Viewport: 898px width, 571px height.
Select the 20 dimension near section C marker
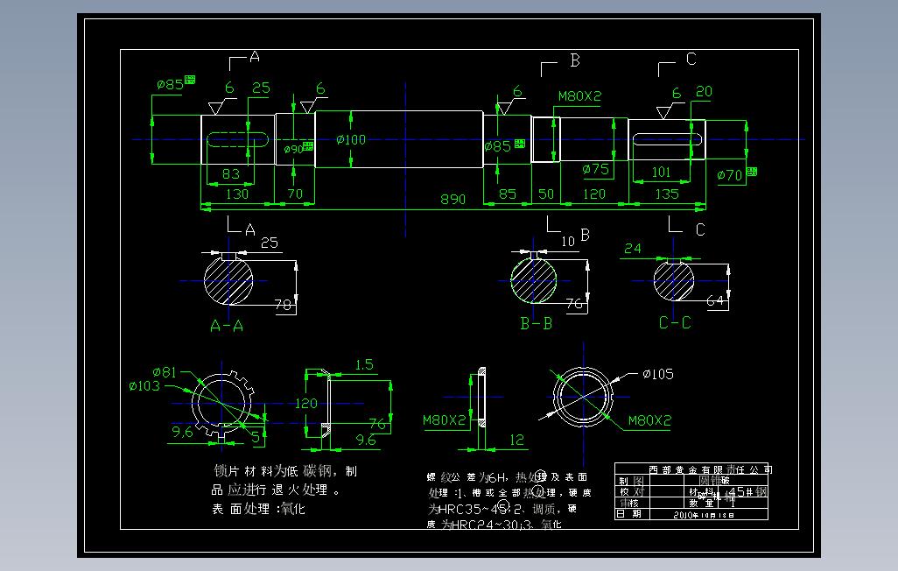(x=704, y=92)
